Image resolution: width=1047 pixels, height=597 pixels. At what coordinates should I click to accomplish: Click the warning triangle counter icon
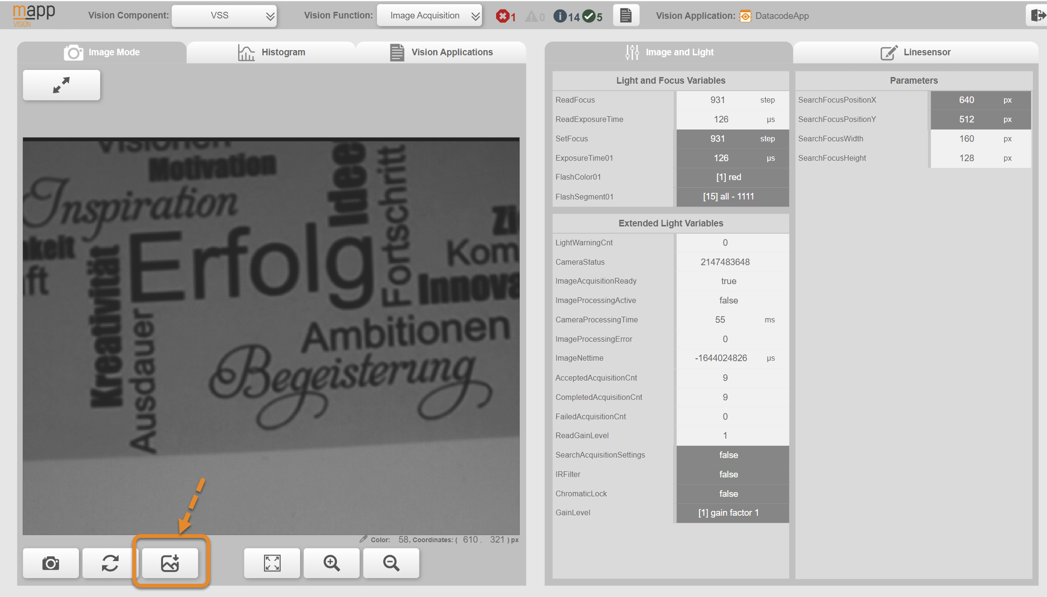point(532,17)
